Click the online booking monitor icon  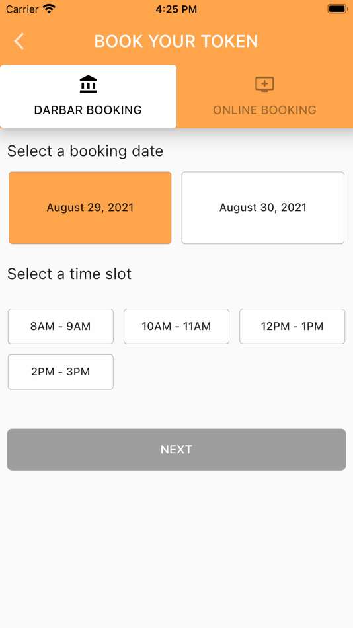(264, 84)
